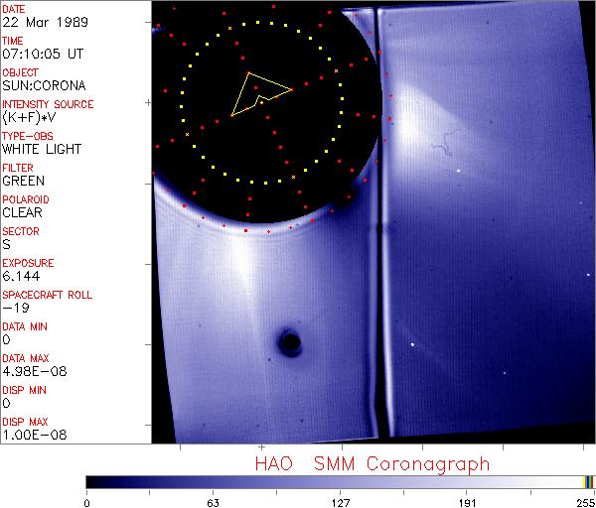Click the DATE field label
The height and width of the screenshot is (508, 596).
pos(14,9)
